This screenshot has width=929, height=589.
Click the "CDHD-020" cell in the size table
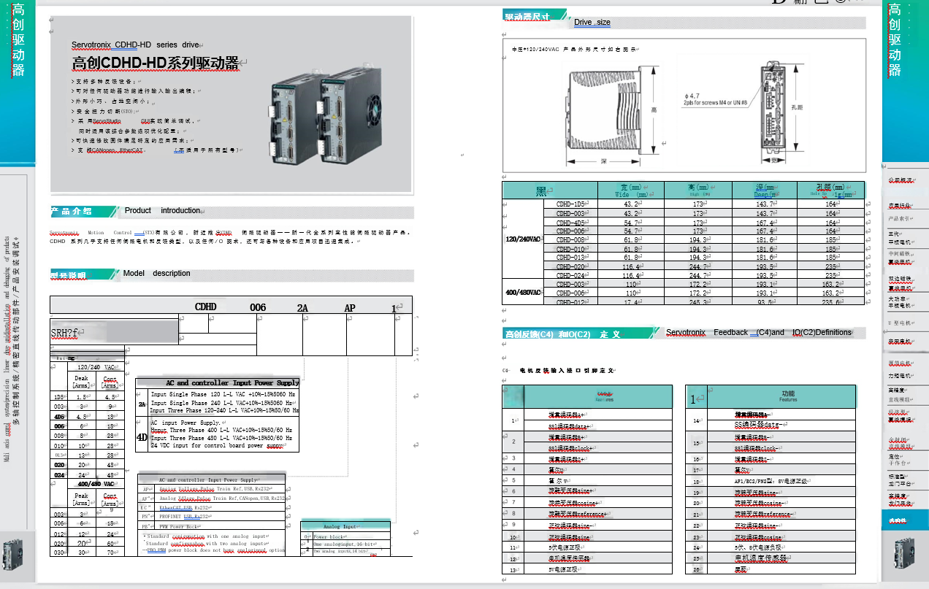coord(571,267)
